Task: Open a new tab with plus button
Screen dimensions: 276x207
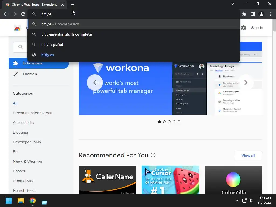Action: [73, 5]
